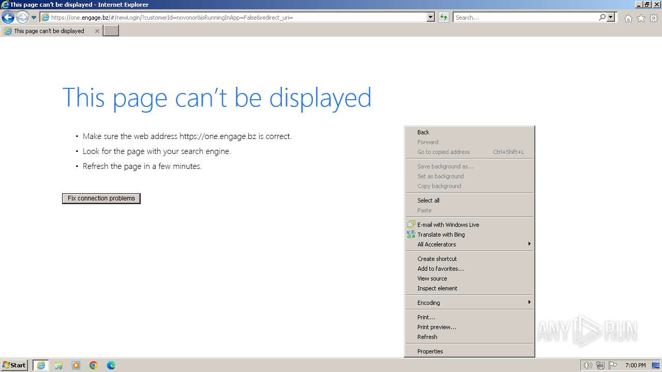Choose Print preview… entry
Viewport: 662px width, 372px height.
tap(470, 327)
